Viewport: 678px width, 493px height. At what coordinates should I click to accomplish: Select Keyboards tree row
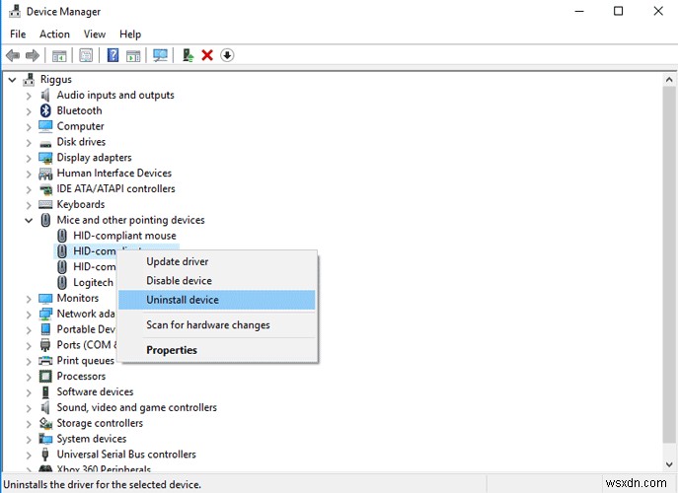click(81, 204)
